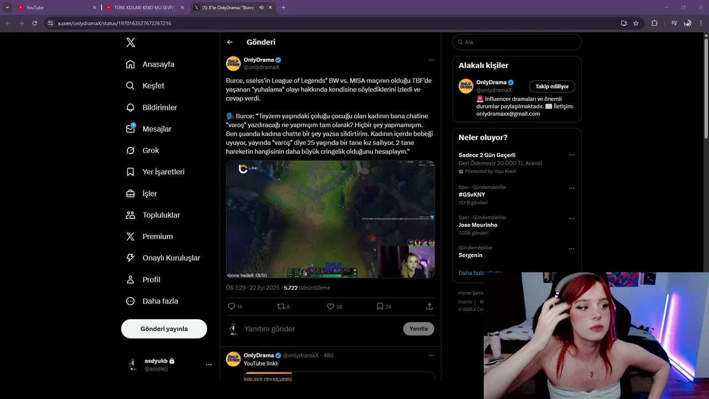Open OnlyDrama post options menu
Screen dimensions: 709x399
click(431, 60)
